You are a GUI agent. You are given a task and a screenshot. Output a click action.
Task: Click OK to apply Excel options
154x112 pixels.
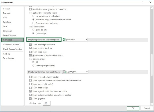coord(133,108)
